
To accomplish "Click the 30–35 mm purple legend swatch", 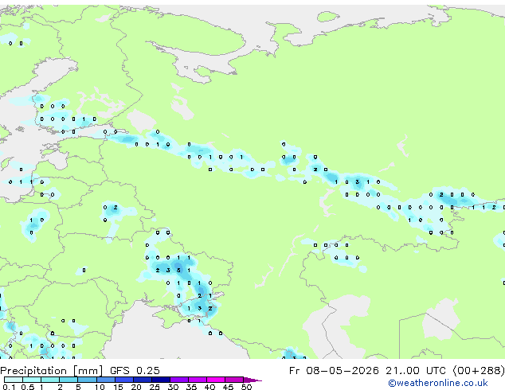I will pyautogui.click(x=179, y=380).
